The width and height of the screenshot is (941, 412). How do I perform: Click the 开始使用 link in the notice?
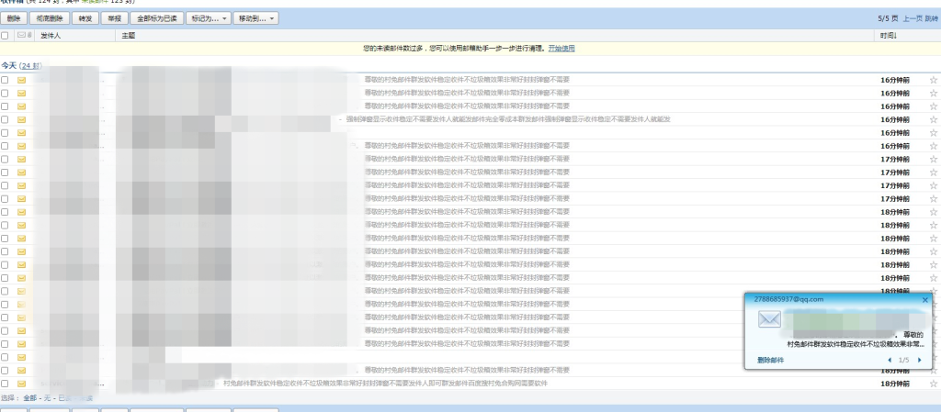coord(561,48)
